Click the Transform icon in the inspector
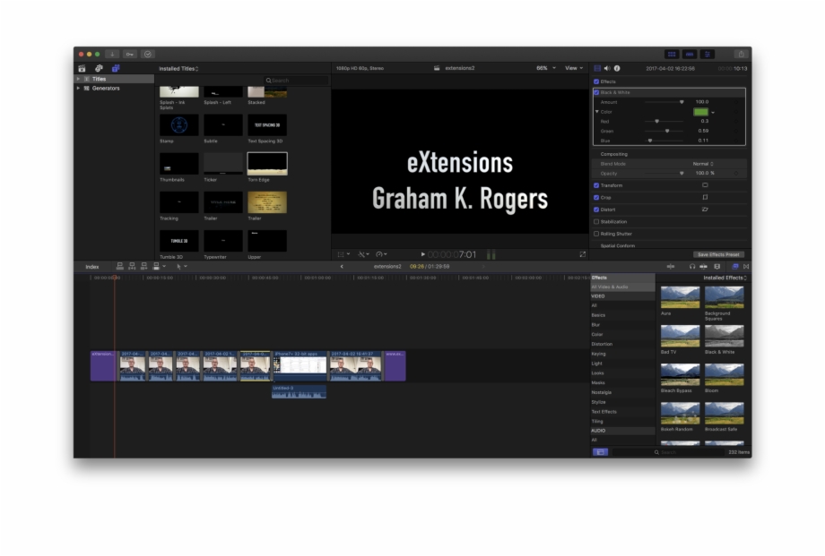Viewport: 825px width, 556px height. tap(707, 185)
